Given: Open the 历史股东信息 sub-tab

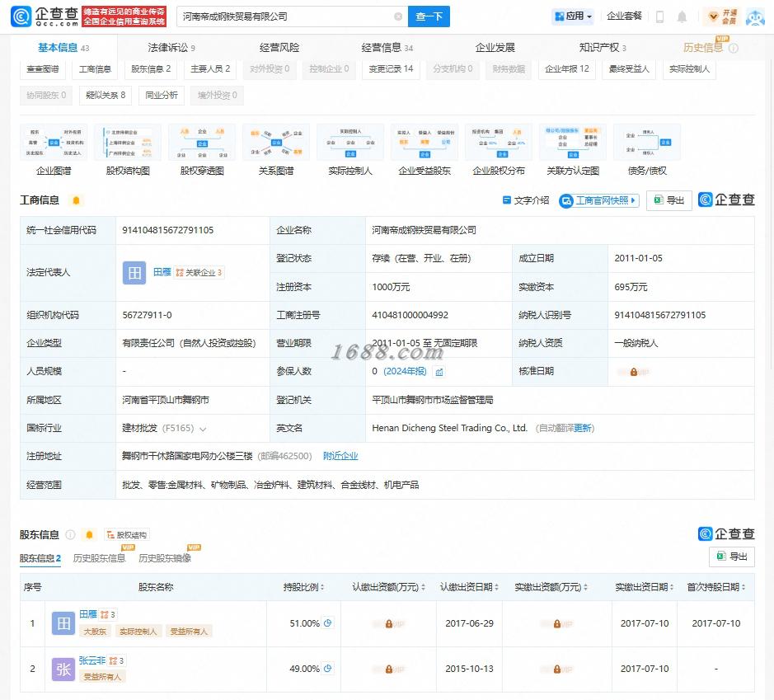Looking at the screenshot, I should [x=99, y=558].
